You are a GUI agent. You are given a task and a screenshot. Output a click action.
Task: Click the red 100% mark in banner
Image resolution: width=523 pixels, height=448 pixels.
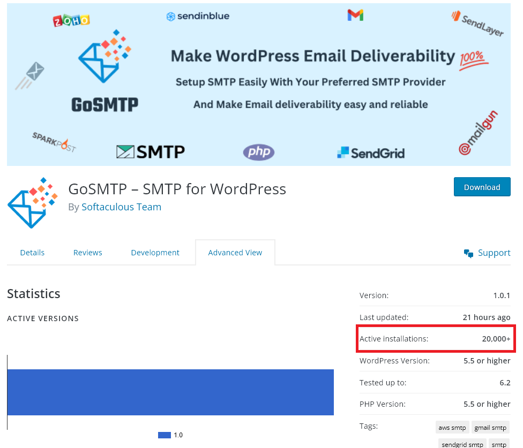[x=473, y=60]
